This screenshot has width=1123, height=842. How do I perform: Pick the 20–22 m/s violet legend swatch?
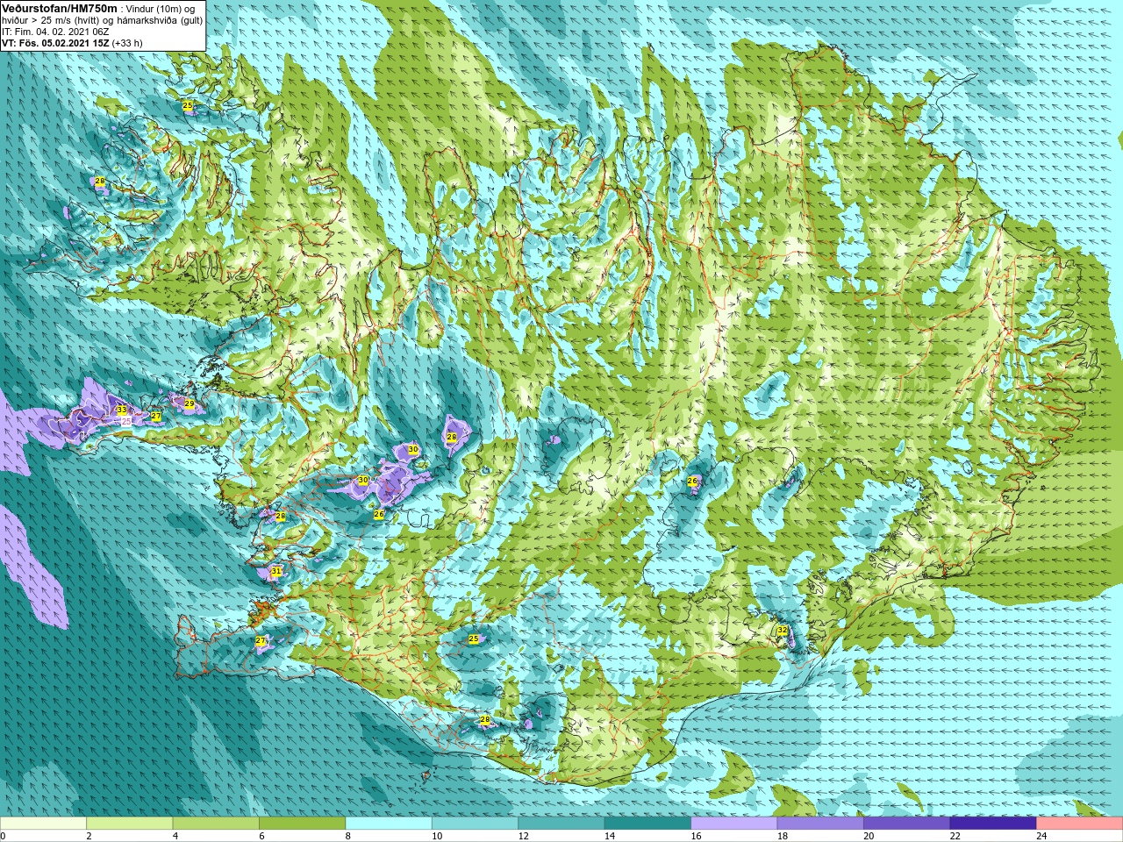907,824
